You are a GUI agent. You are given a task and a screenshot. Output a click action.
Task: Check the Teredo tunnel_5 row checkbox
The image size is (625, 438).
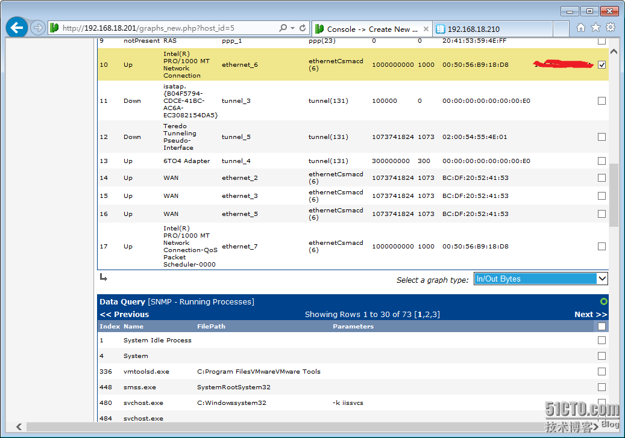coord(602,137)
